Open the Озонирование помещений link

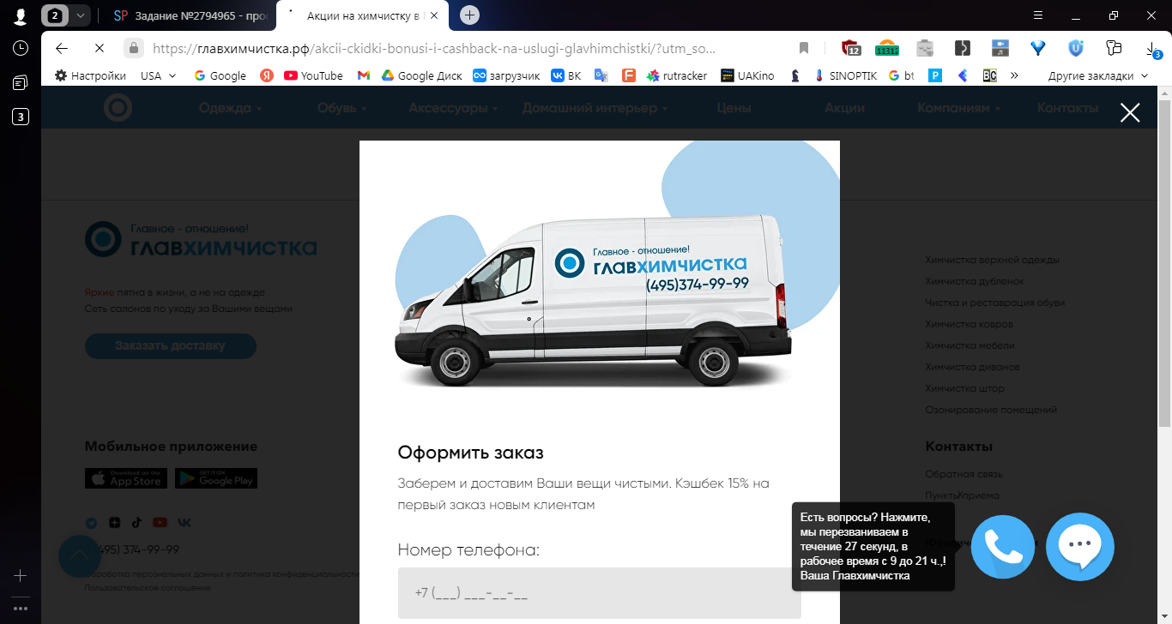click(991, 410)
